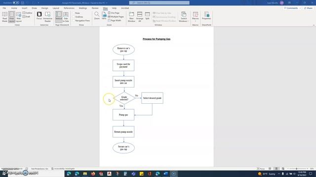The width and height of the screenshot is (316, 177).
Task: Open the Design tab
Action: (44, 8)
